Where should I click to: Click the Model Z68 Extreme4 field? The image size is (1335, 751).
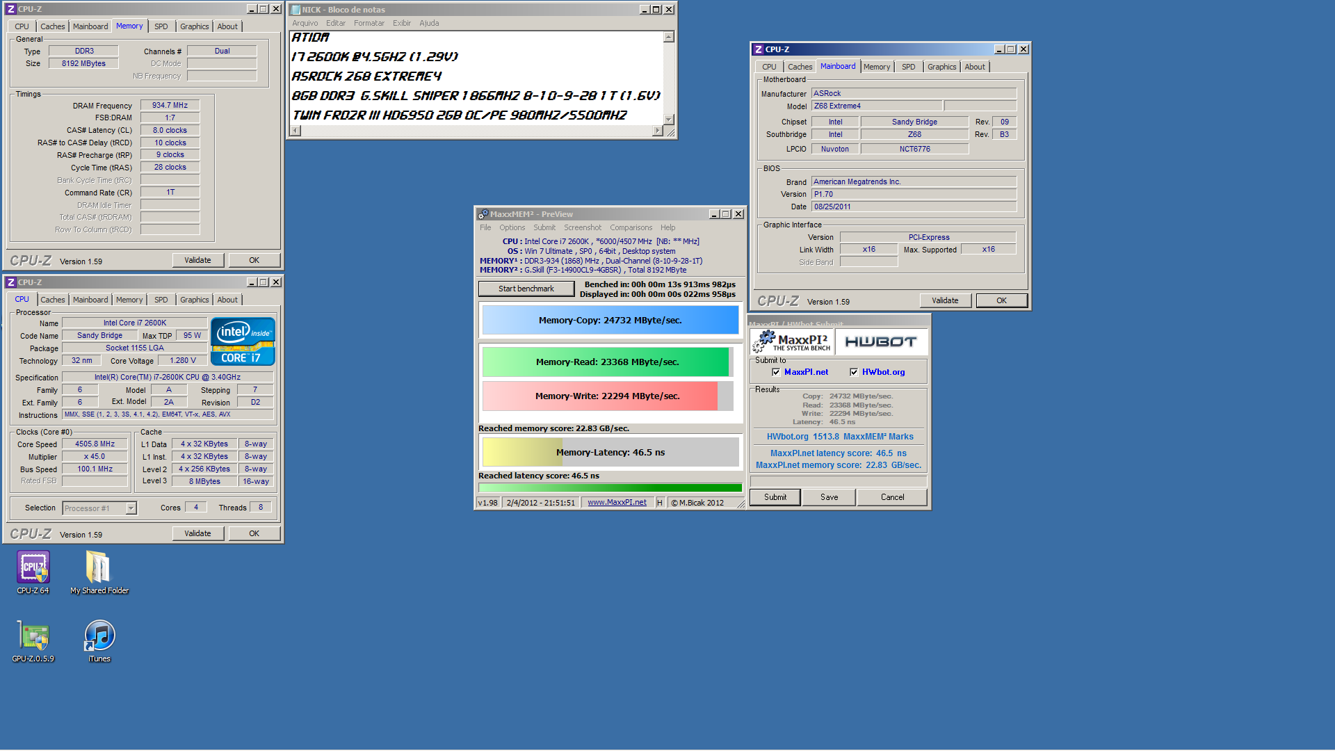877,106
